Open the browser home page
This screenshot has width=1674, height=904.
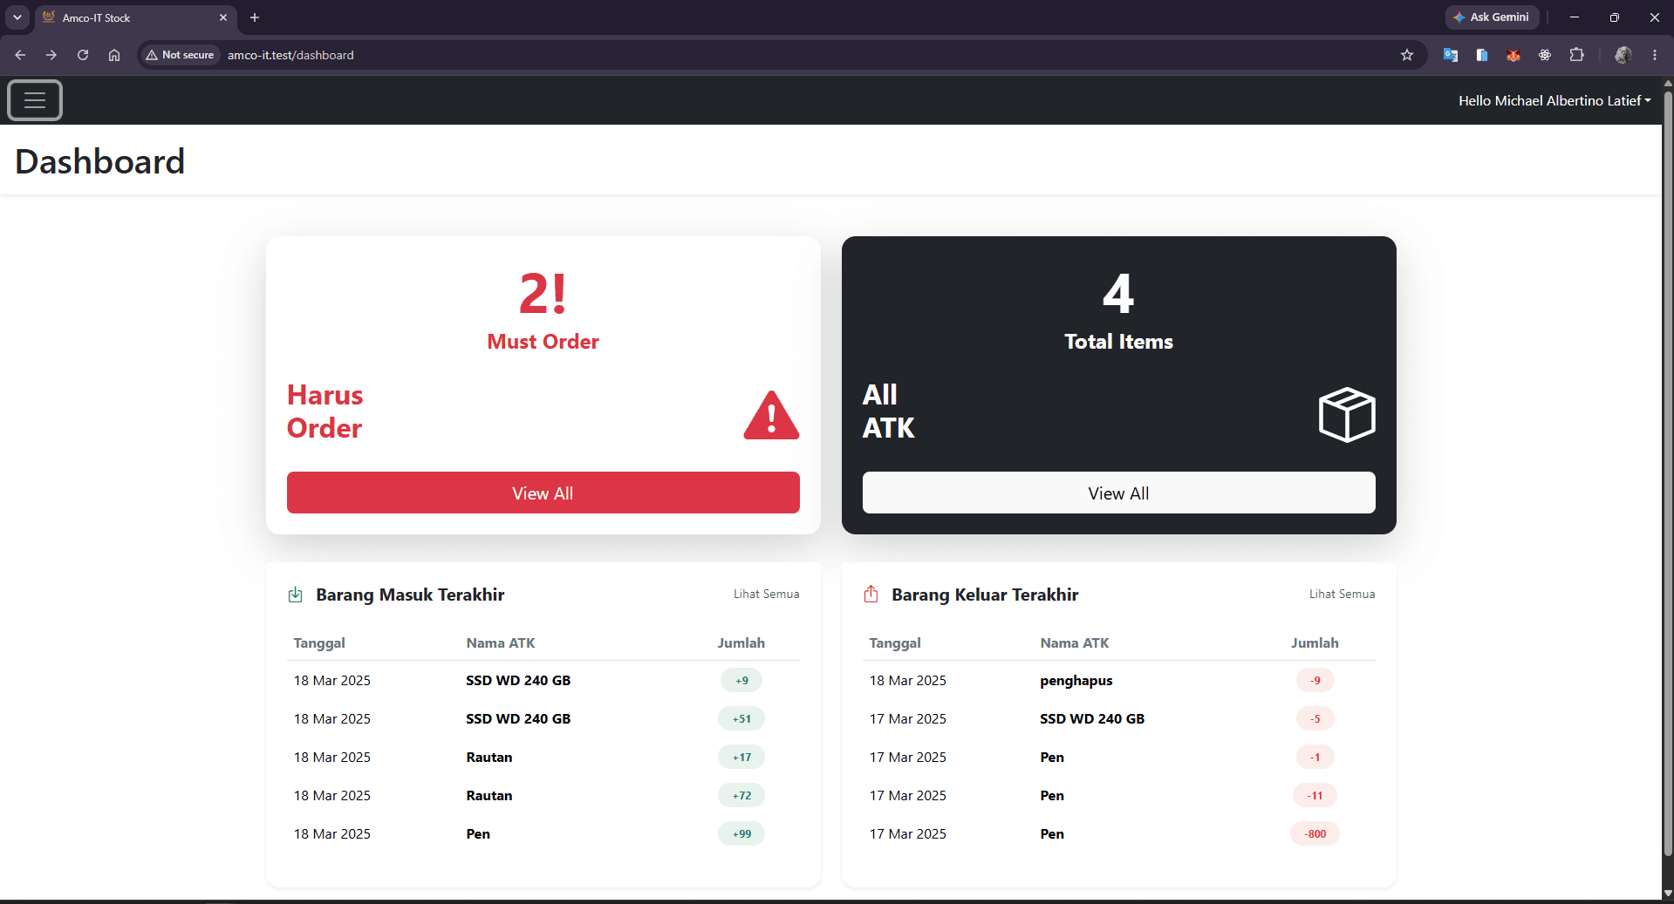(114, 55)
